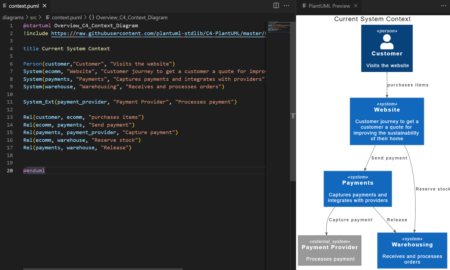Click line number 20 in the gutter
This screenshot has width=450, height=270.
point(10,170)
